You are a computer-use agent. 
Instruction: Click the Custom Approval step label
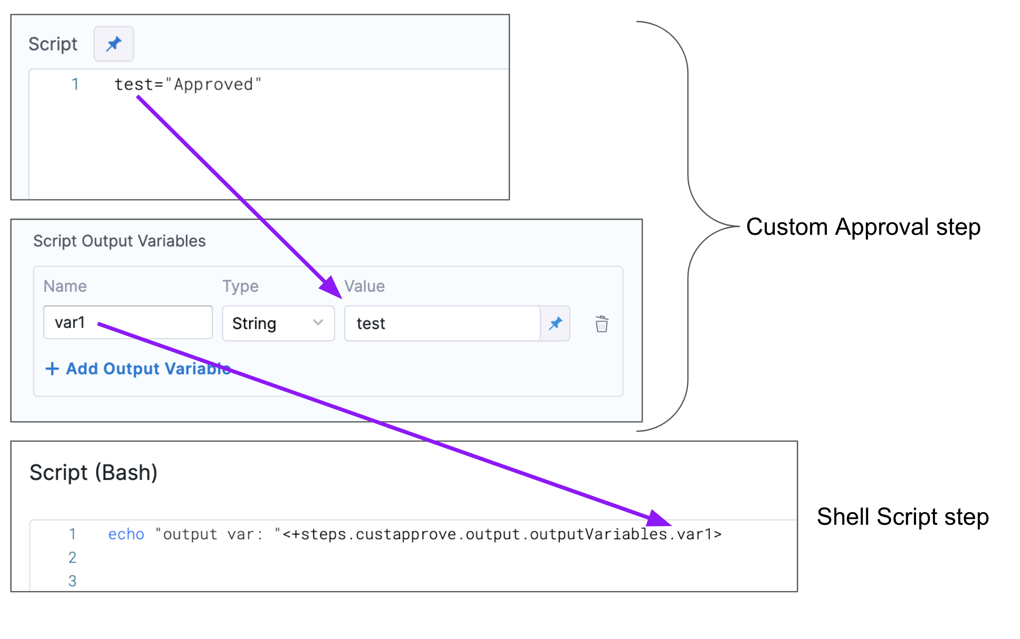[x=863, y=227]
